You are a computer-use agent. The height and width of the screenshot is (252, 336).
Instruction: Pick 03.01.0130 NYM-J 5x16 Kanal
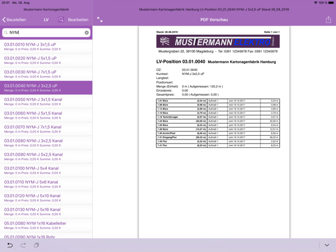46,211
